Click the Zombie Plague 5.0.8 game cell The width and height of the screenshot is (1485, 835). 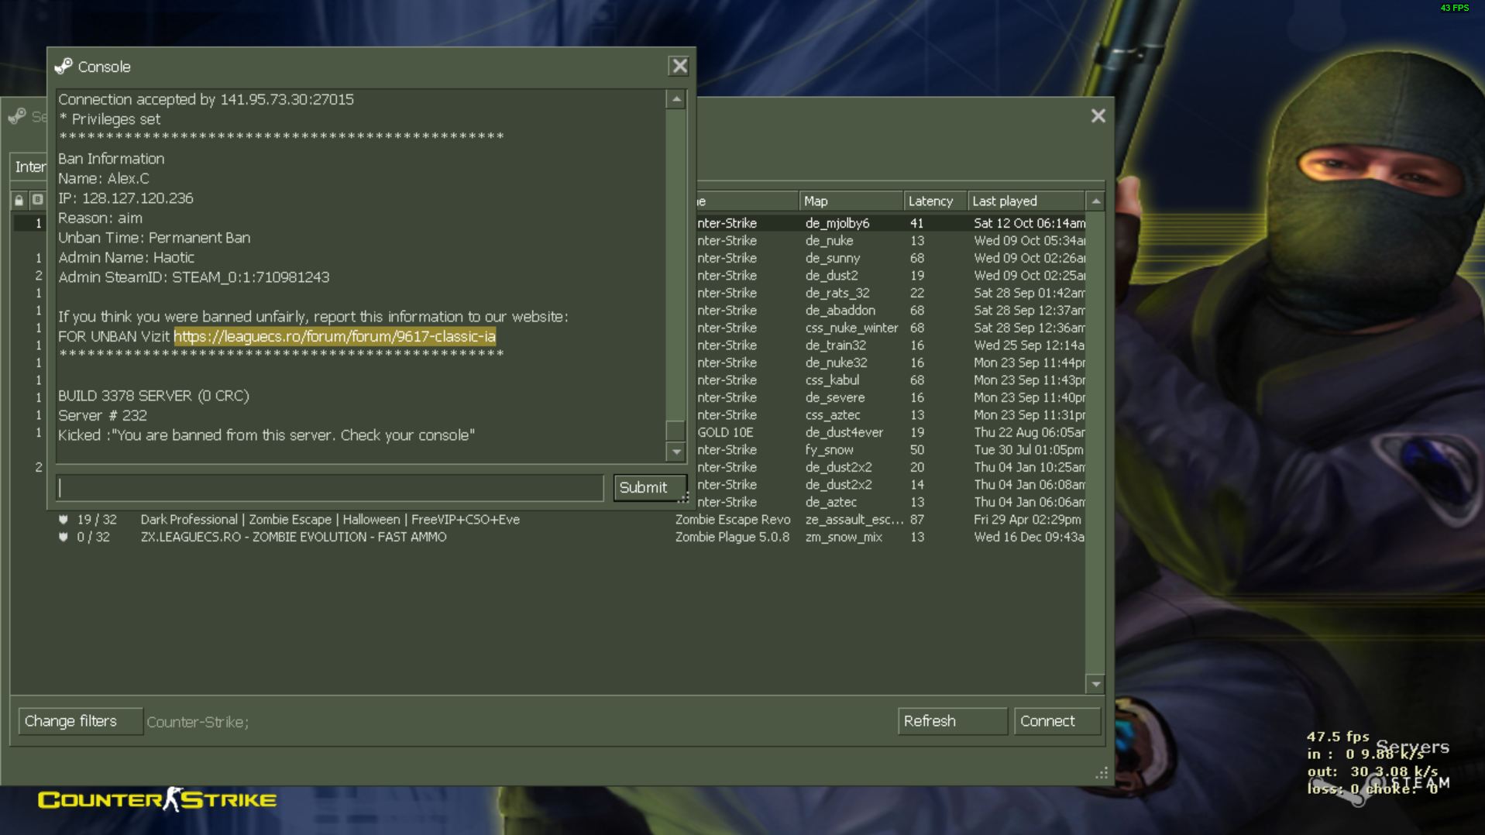[732, 537]
